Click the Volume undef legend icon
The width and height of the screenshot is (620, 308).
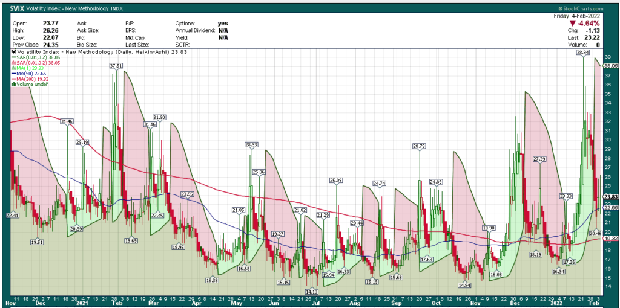[x=13, y=84]
